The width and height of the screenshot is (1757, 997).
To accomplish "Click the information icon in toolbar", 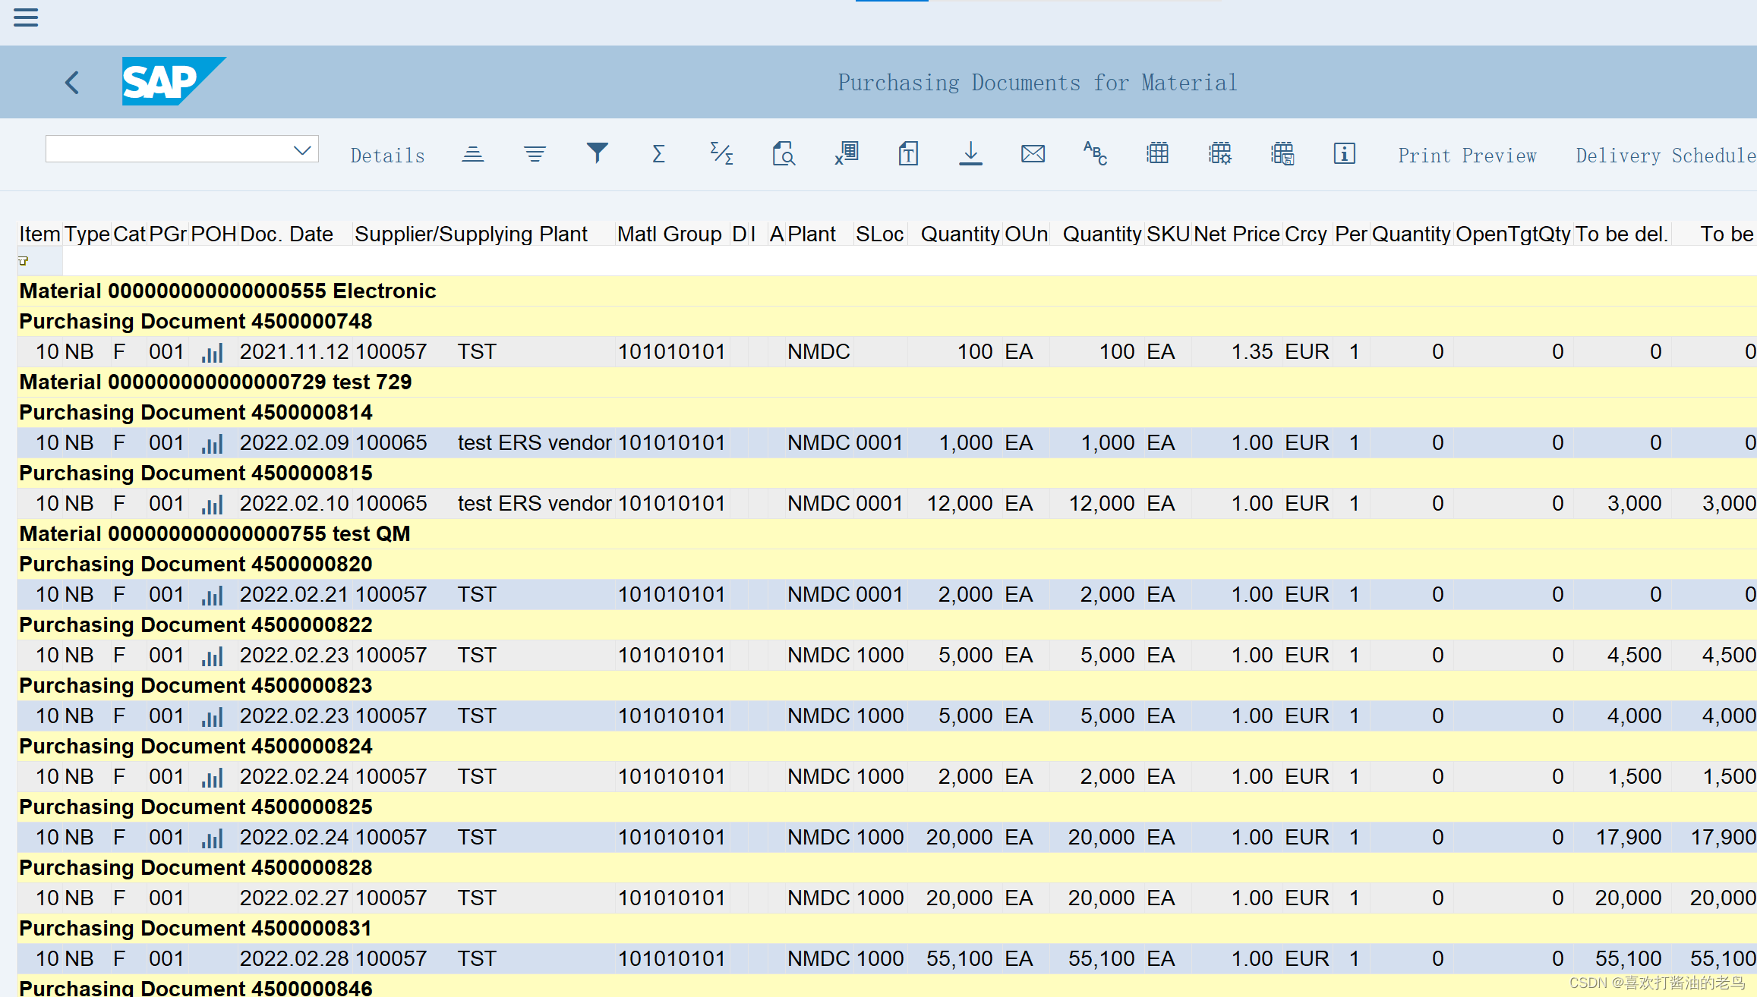I will pyautogui.click(x=1344, y=154).
